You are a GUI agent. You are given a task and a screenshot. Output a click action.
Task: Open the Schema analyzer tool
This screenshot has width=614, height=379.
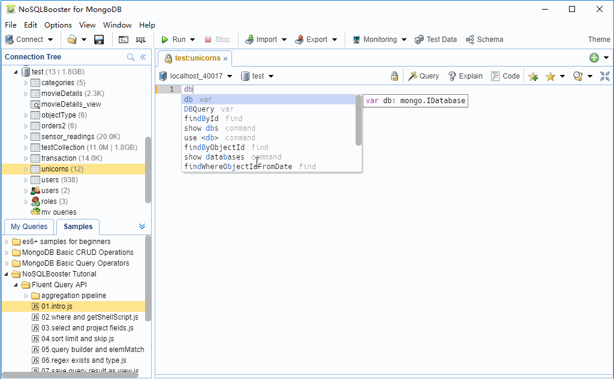(x=484, y=39)
